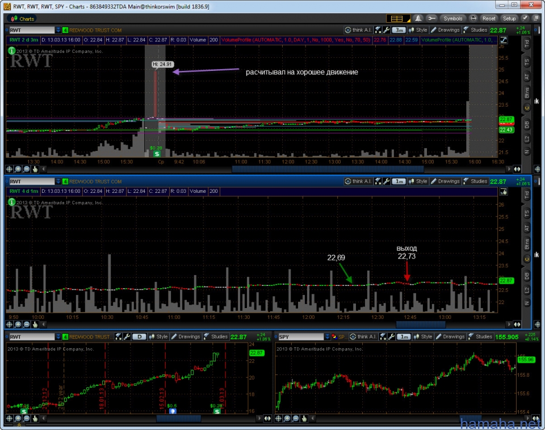Click the Setup button
This screenshot has width=545, height=430.
(509, 18)
